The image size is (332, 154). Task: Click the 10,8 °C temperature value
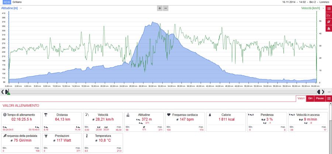tap(105, 140)
